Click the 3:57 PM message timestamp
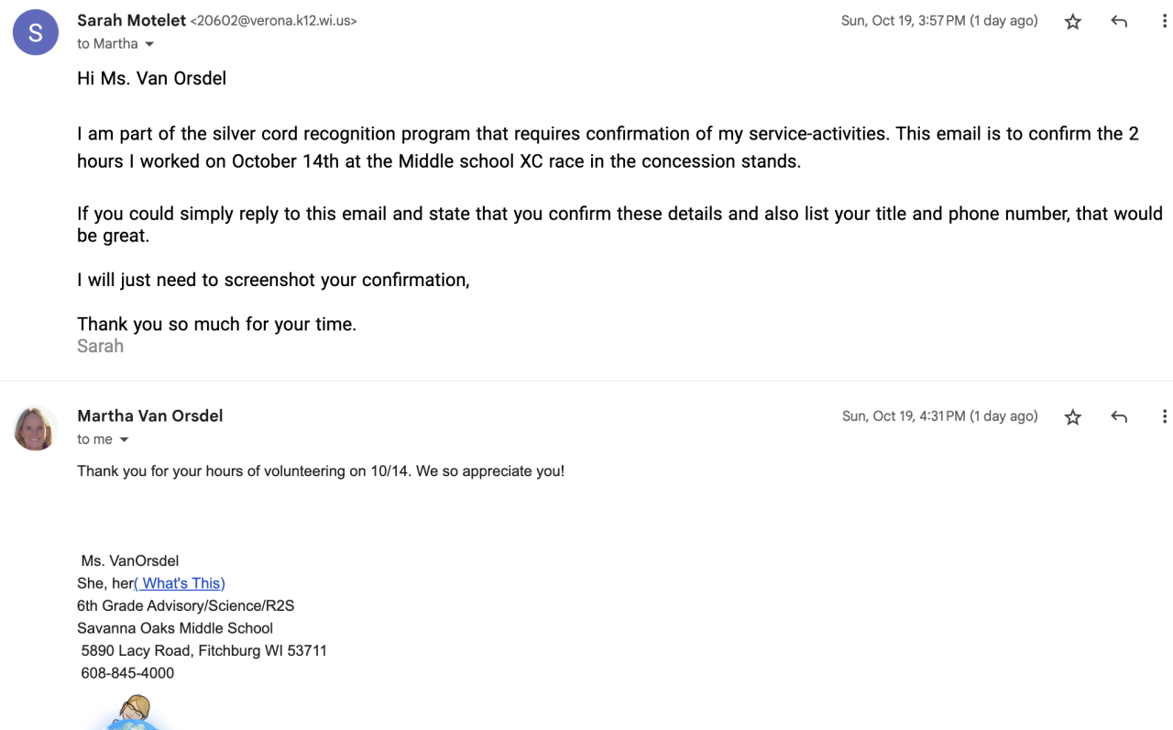This screenshot has height=730, width=1173. [939, 21]
